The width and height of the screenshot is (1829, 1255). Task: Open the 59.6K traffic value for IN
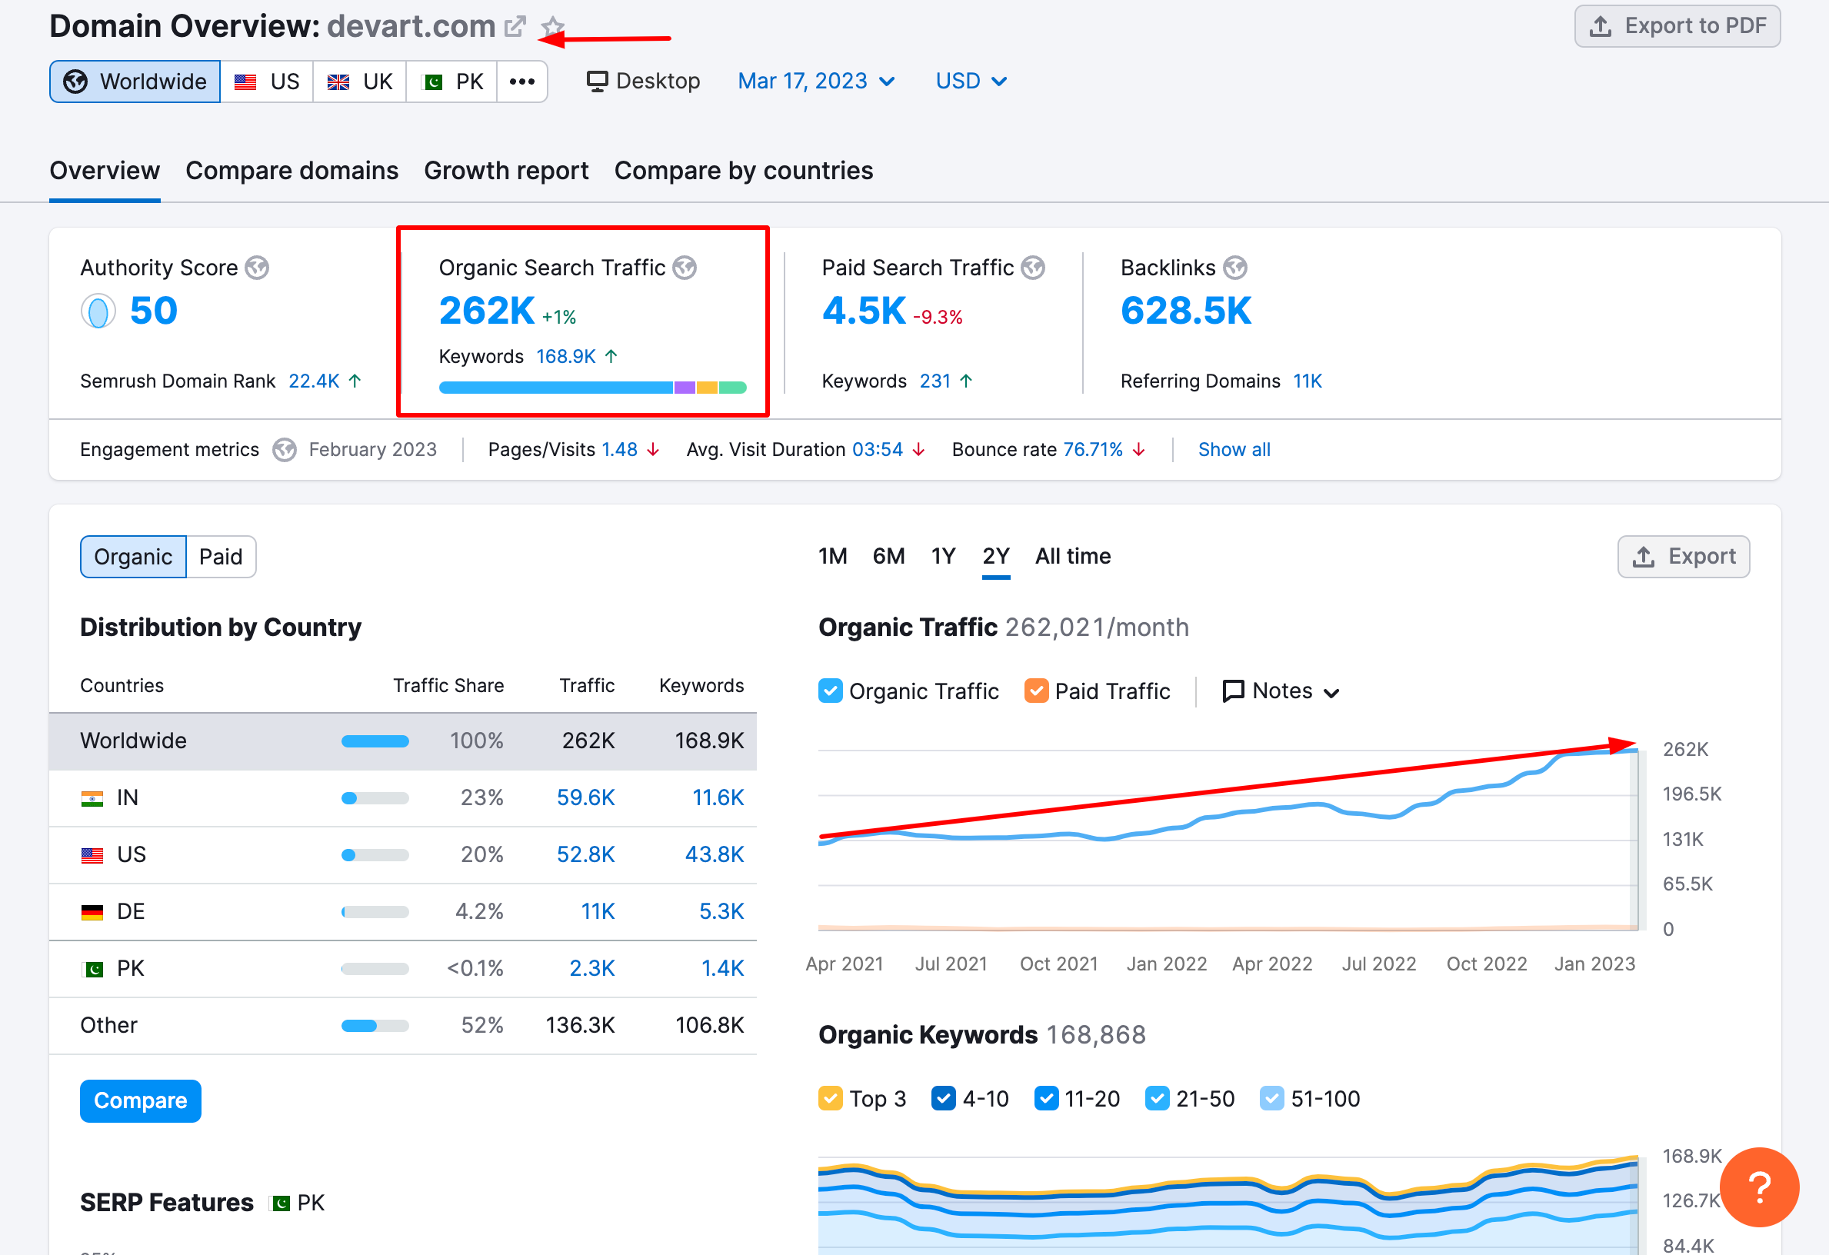click(x=585, y=799)
